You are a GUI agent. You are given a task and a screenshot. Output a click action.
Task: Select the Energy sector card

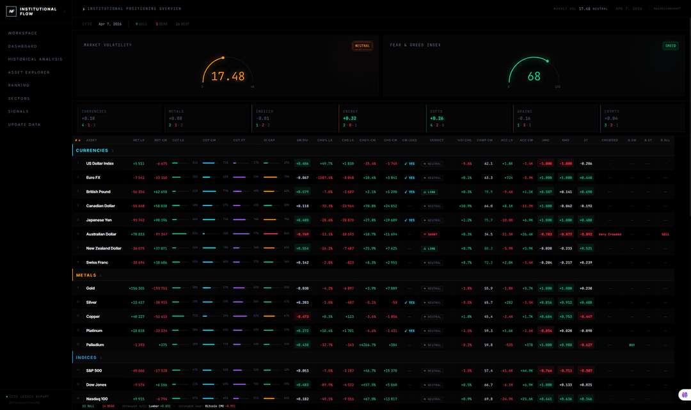381,118
